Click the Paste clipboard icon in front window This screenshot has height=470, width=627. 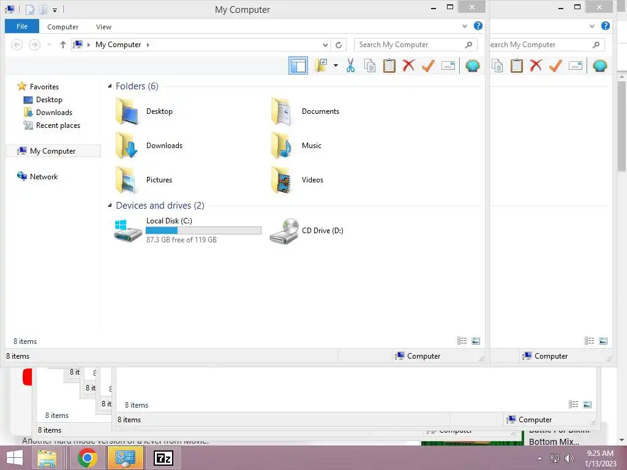[389, 65]
